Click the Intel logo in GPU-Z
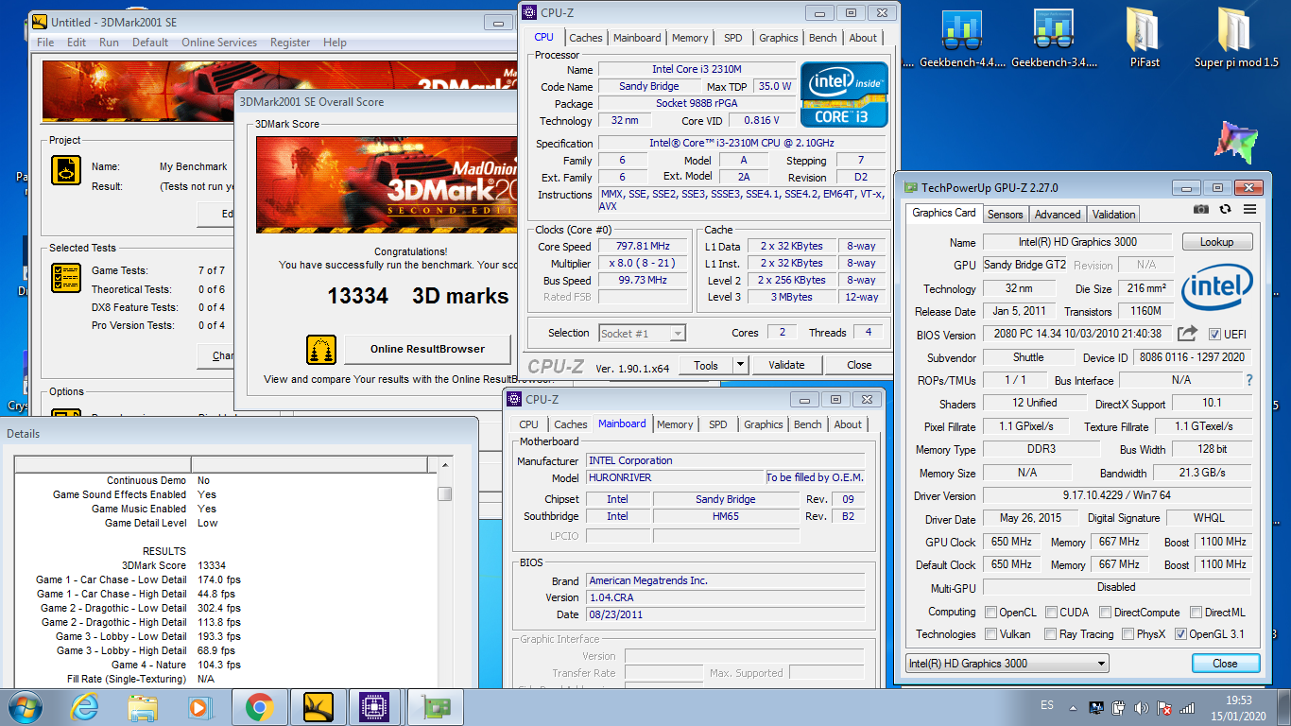Viewport: 1291px width, 726px height. click(1217, 287)
